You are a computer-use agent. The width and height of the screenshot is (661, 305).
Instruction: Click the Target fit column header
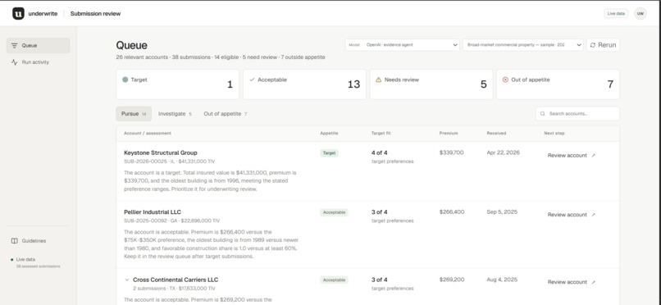coord(381,133)
